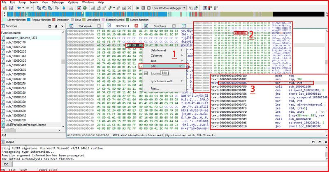Open the View menu
This screenshot has width=329, height=172.
pyautogui.click(x=45, y=2)
